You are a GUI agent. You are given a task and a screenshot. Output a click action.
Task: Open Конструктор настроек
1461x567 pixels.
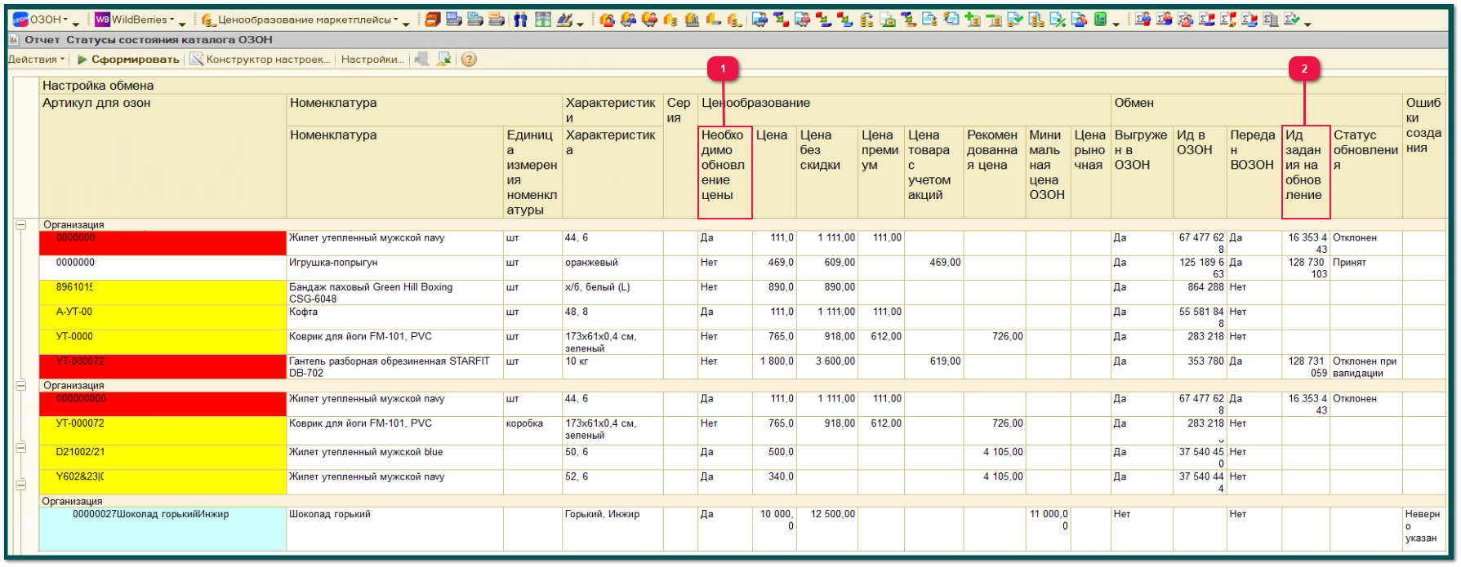point(260,59)
